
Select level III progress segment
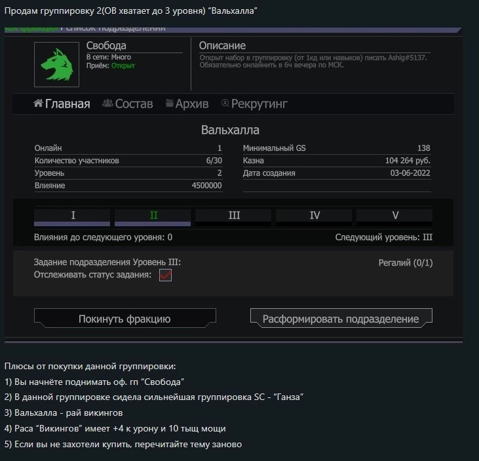(233, 217)
